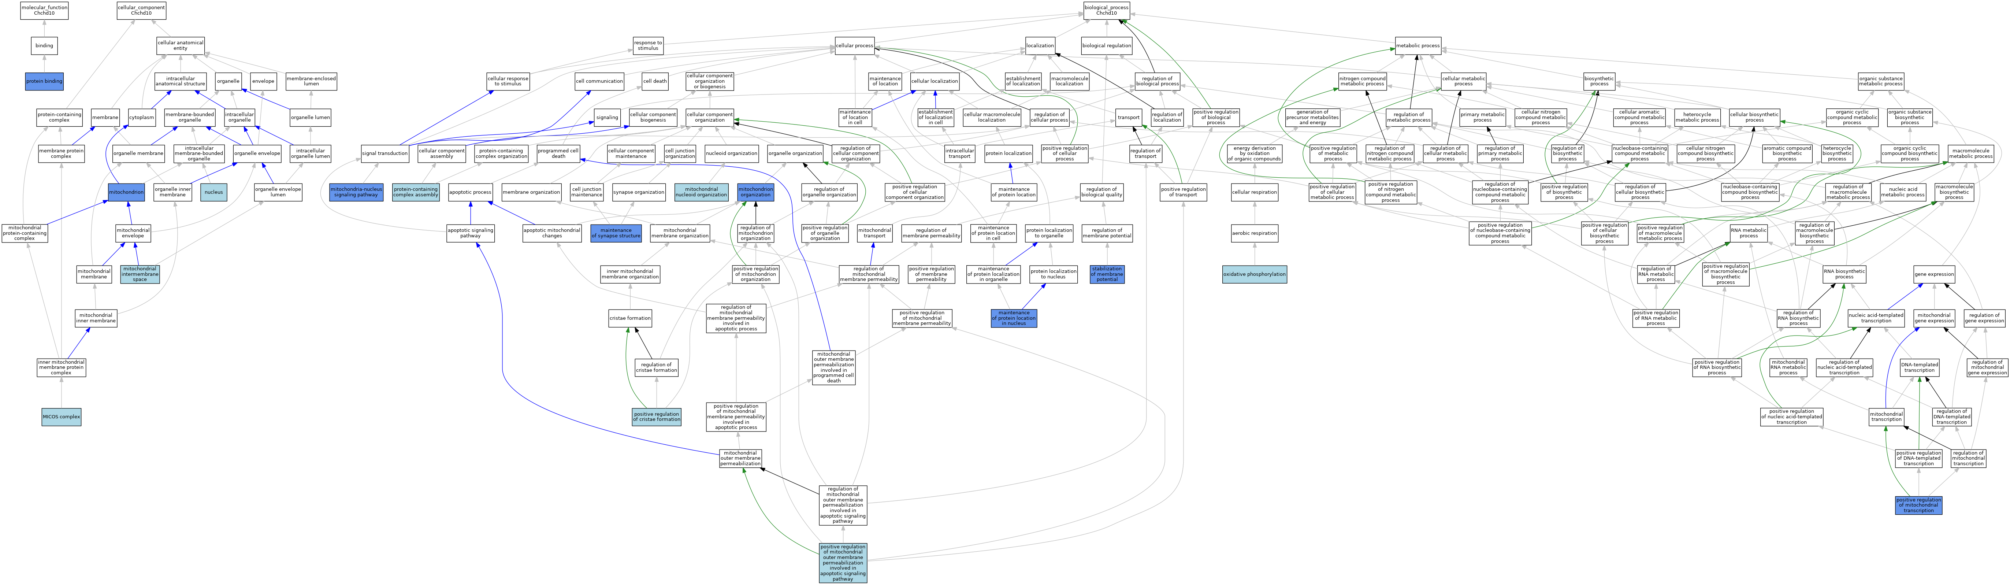Click the 'signaling' node
Image resolution: width=2010 pixels, height=585 pixels.
click(x=607, y=118)
